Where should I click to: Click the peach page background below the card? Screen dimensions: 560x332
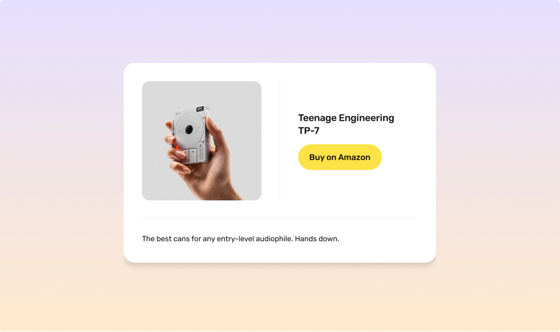pyautogui.click(x=280, y=297)
